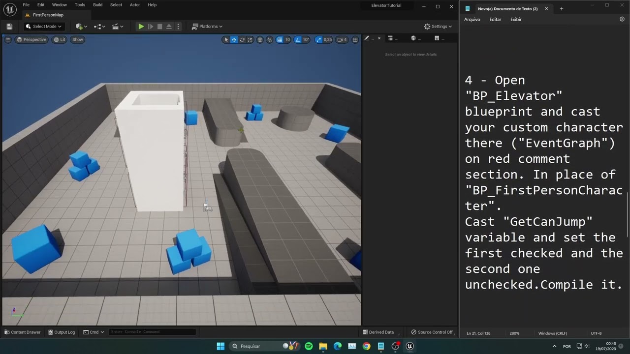Open Notepad settings gear

pos(622,19)
